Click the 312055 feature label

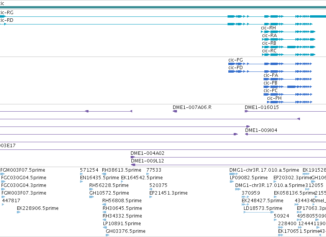click(x=315, y=185)
